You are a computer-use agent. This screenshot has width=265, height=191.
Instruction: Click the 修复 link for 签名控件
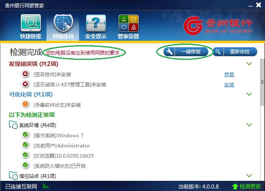229,74
